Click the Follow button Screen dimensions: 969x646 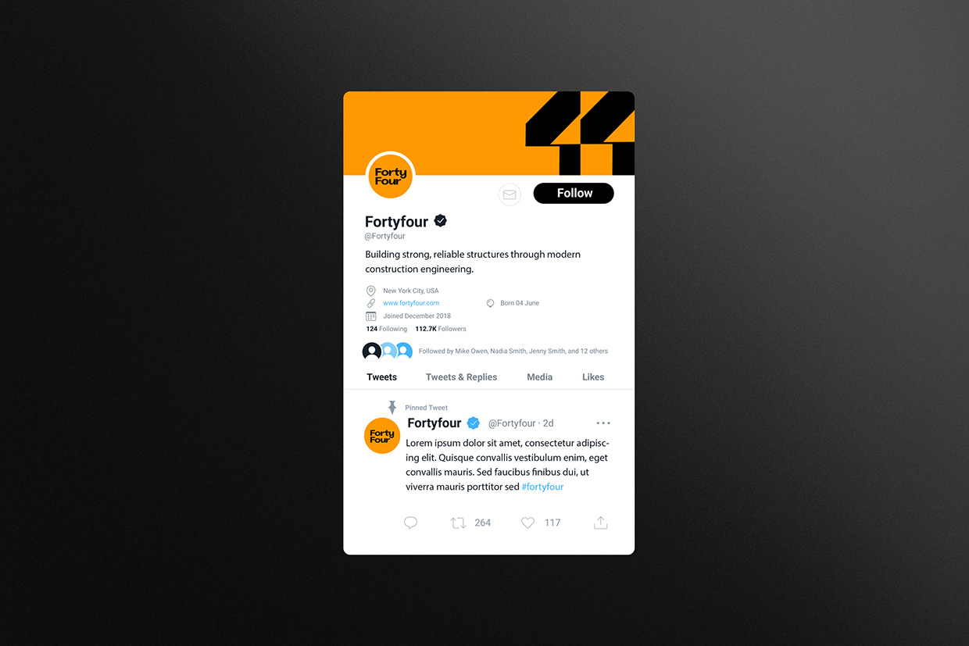574,193
